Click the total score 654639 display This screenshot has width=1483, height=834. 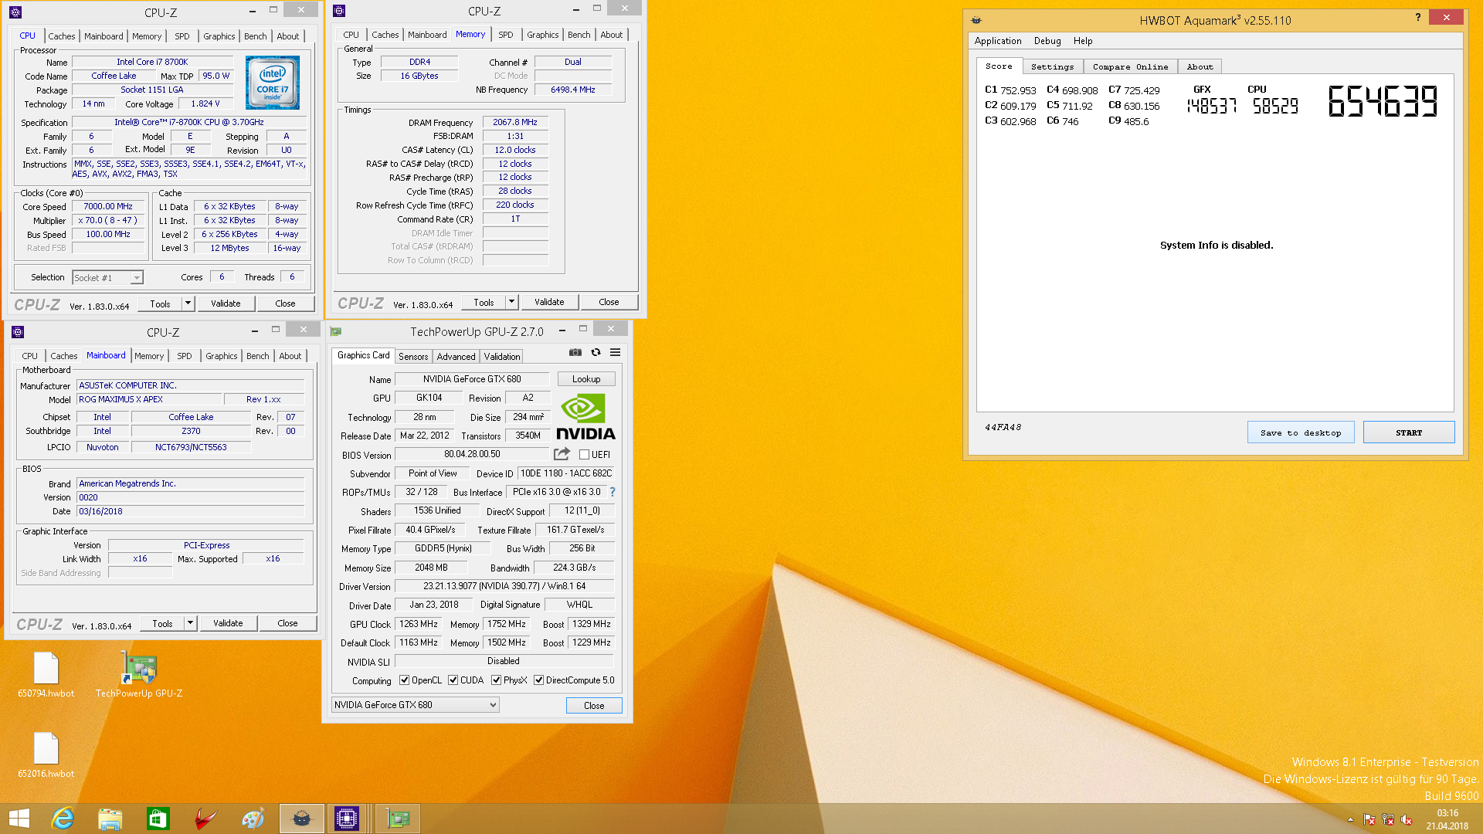tap(1383, 101)
